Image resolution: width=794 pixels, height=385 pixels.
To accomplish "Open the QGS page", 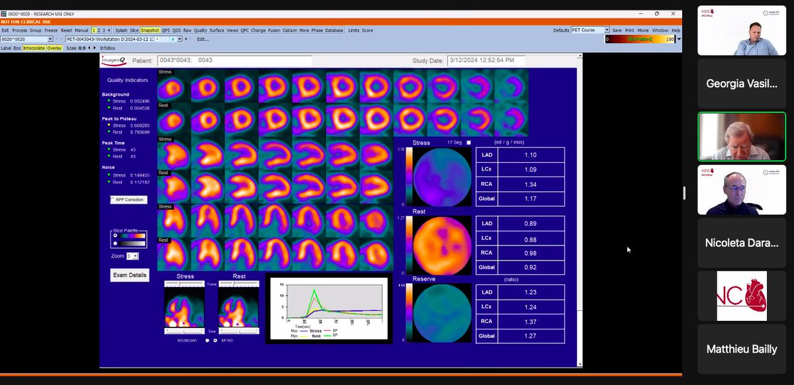I will 177,30.
